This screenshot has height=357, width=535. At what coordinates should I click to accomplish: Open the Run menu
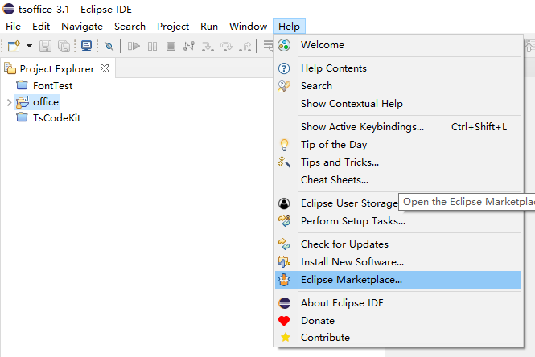point(209,27)
